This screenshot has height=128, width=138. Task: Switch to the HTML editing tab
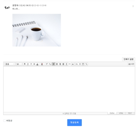(121, 113)
